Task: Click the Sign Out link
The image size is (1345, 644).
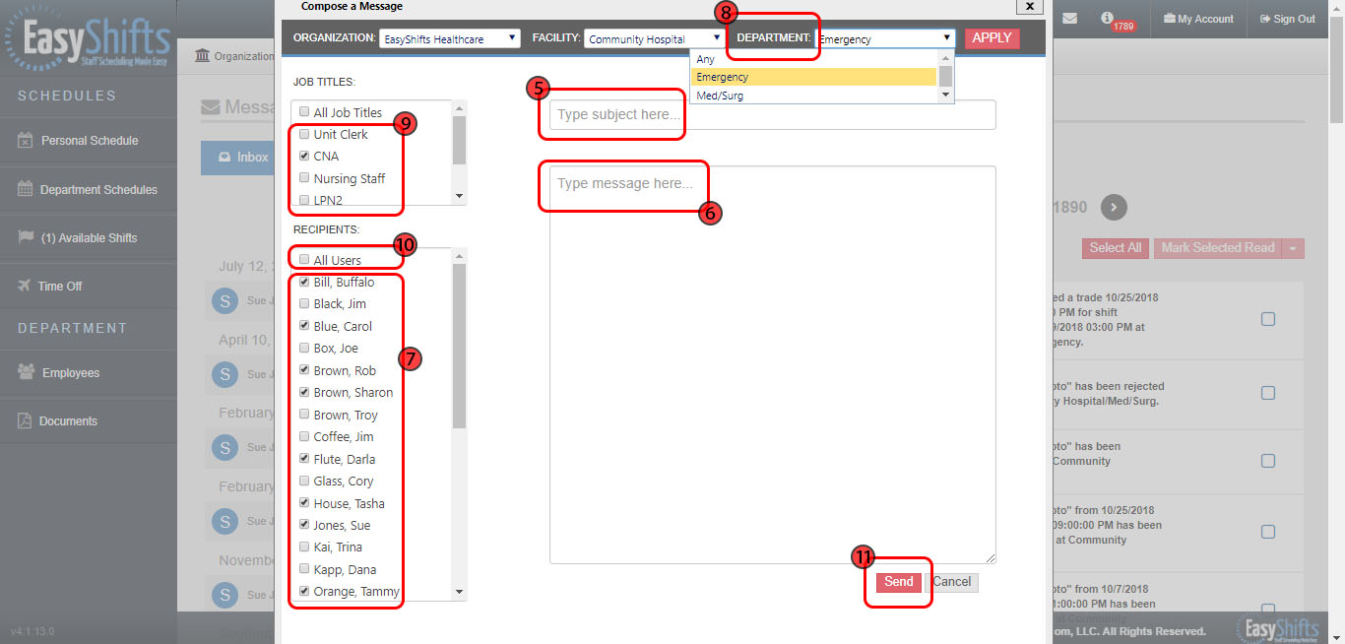Action: [x=1287, y=19]
